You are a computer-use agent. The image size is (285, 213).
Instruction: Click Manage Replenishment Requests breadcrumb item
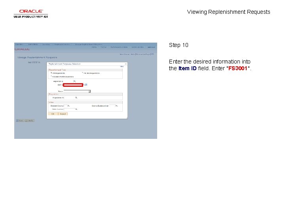coord(88,44)
